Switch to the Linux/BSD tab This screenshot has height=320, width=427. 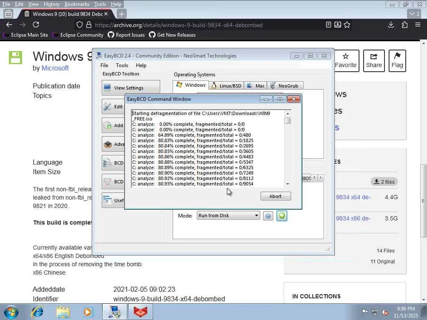click(226, 86)
